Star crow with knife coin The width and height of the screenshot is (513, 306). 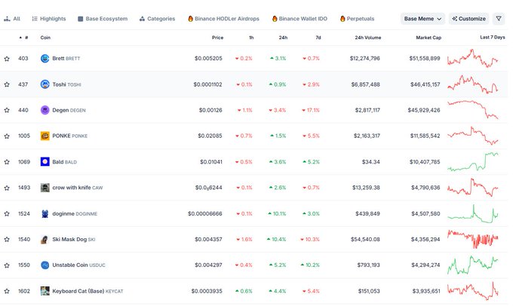[7, 188]
